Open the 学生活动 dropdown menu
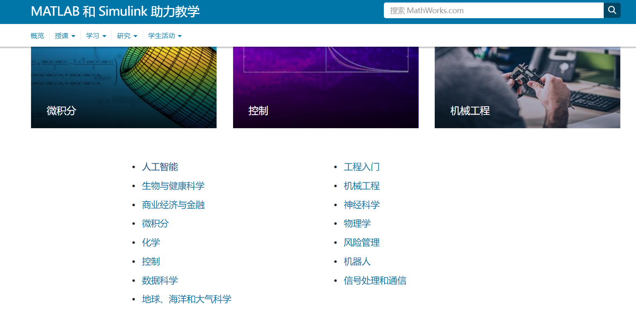636x322 pixels. point(165,36)
